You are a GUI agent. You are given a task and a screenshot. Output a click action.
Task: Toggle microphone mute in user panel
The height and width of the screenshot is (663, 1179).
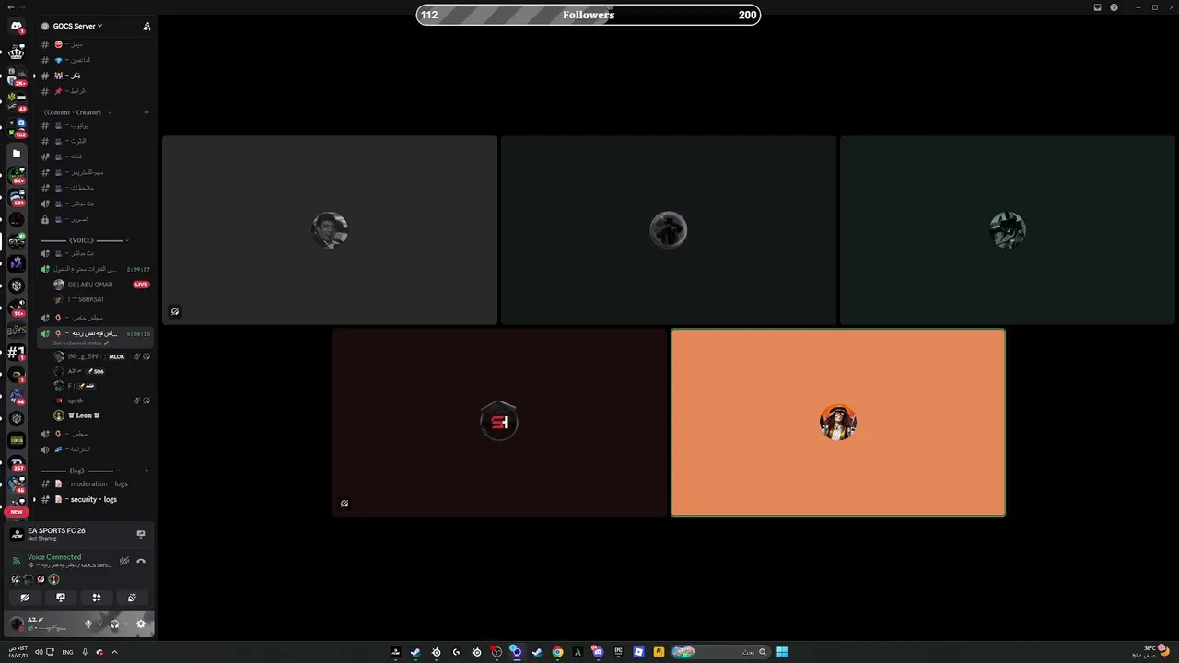coord(88,624)
